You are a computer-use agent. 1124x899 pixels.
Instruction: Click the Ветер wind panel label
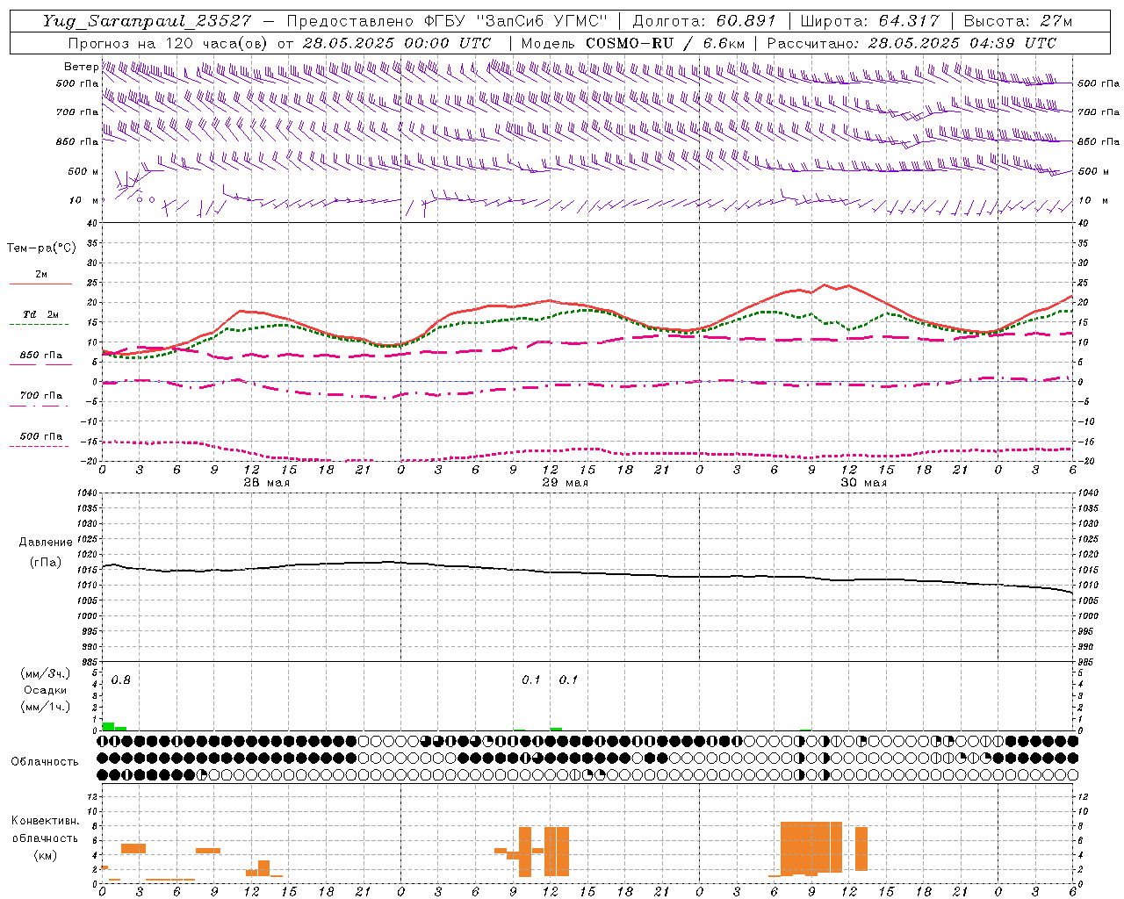pyautogui.click(x=81, y=67)
